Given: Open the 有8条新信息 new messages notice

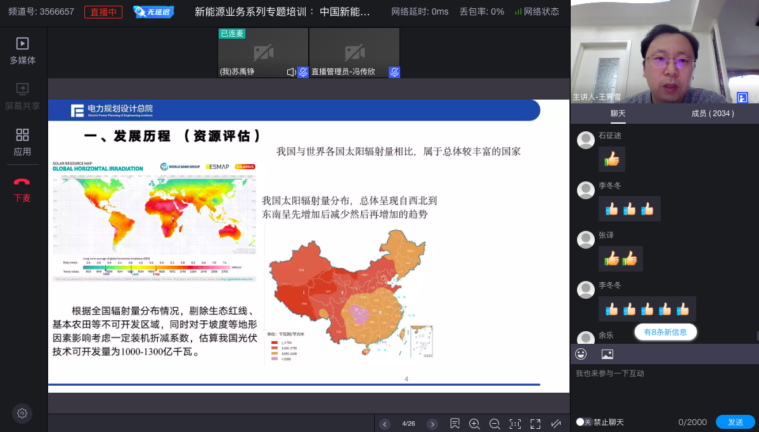Looking at the screenshot, I should click(x=665, y=332).
